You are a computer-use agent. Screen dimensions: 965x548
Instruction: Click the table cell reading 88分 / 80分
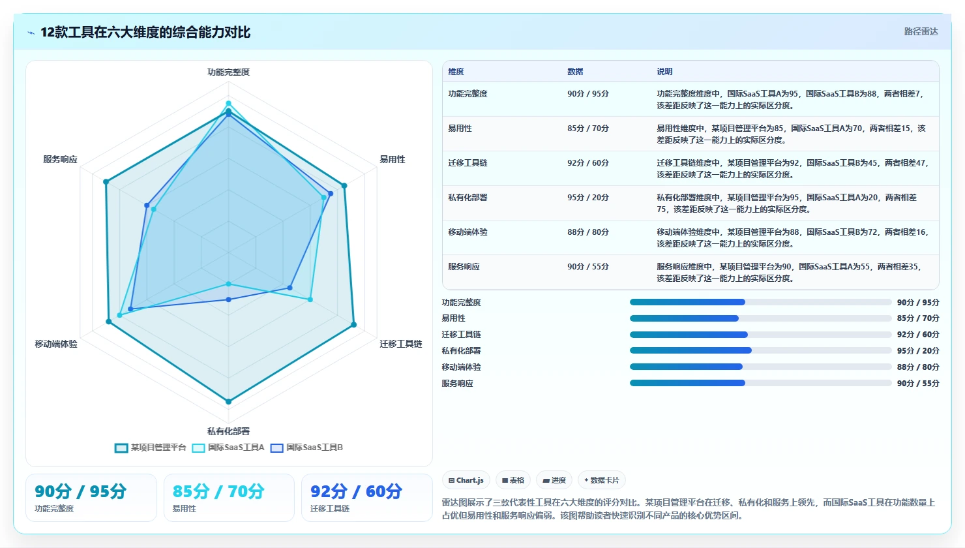click(588, 232)
